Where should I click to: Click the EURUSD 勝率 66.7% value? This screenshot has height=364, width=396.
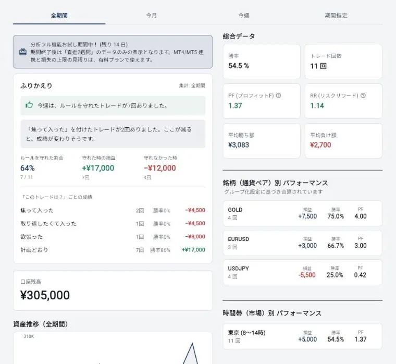(336, 246)
